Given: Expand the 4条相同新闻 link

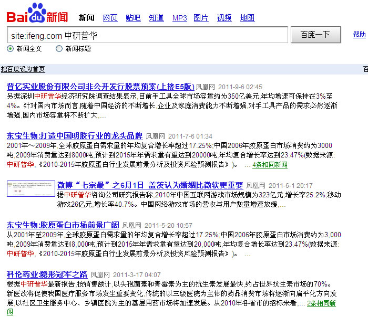Looking at the screenshot, I should click(270, 165).
